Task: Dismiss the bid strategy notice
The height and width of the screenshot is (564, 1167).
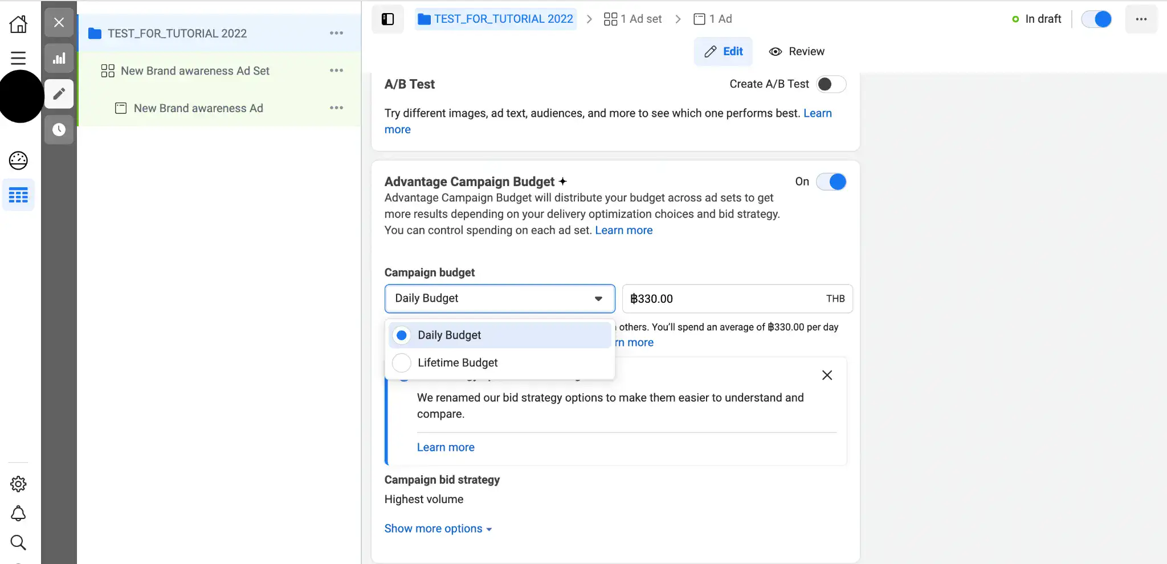Action: pyautogui.click(x=827, y=374)
